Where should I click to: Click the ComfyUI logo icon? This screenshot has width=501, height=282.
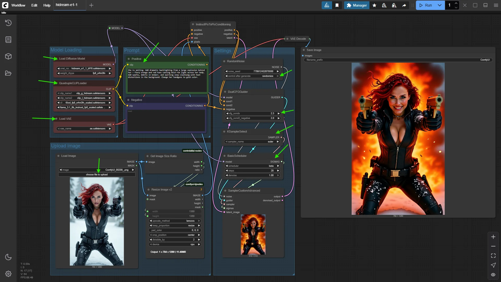click(x=5, y=5)
